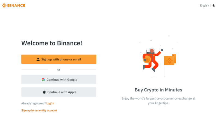Image resolution: width=218 pixels, height=117 pixels.
Task: Click the BINANCE wordmark text
Action: click(16, 5)
